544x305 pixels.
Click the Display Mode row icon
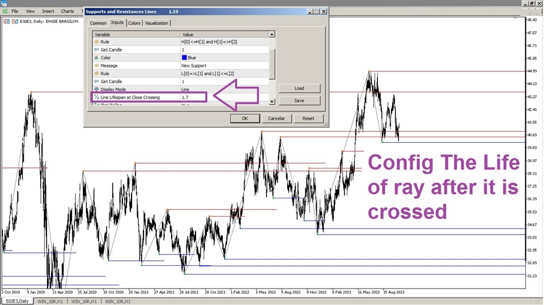[96, 90]
